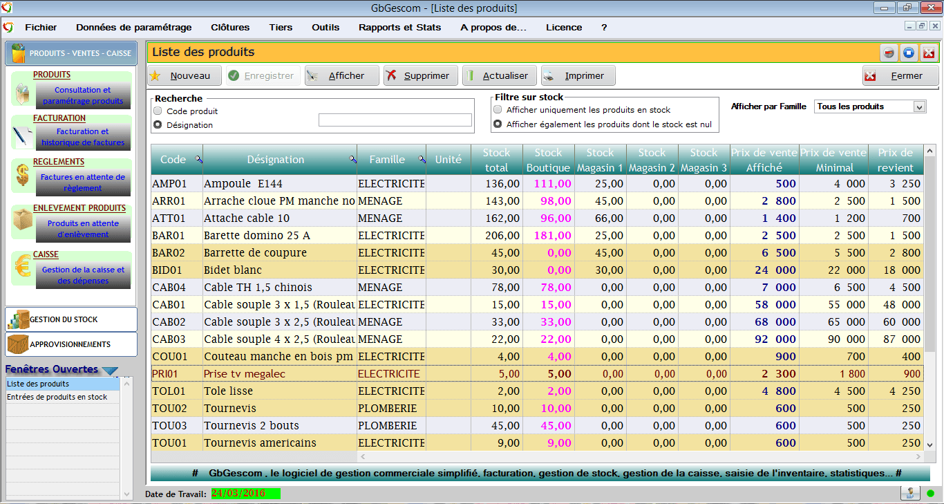
Task: Open Consultation et paramétrage produits
Action: [x=83, y=95]
